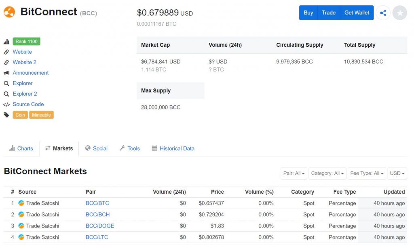
Task: Expand the Category: All filter
Action: coord(327,174)
